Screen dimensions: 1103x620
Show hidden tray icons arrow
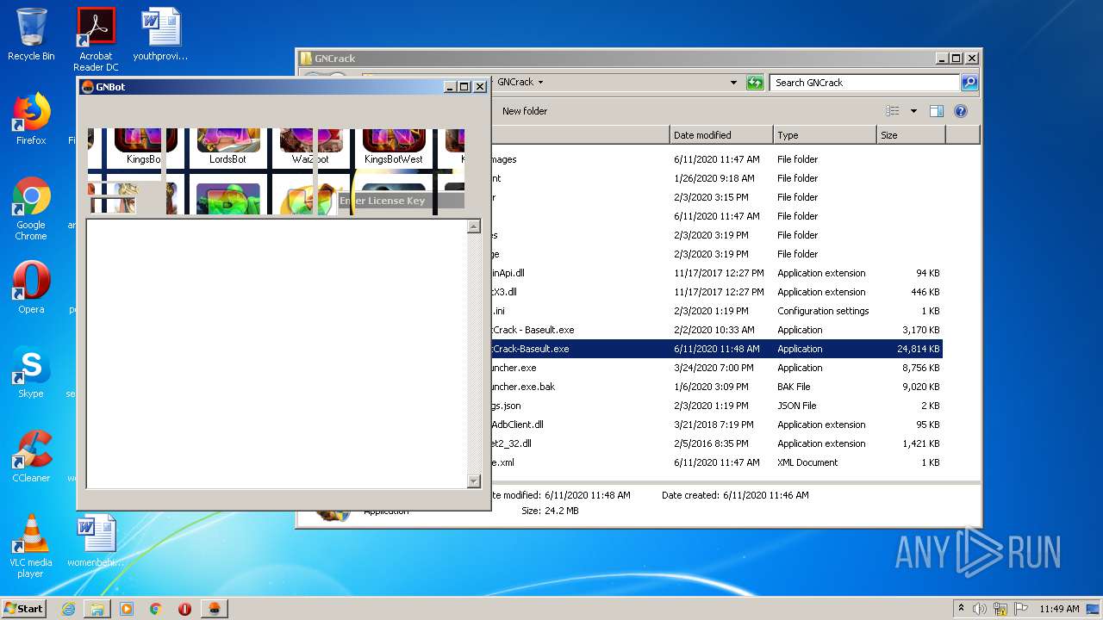[x=961, y=608]
